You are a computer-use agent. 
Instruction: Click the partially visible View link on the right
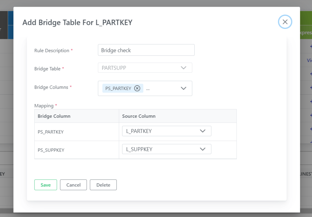point(309,60)
